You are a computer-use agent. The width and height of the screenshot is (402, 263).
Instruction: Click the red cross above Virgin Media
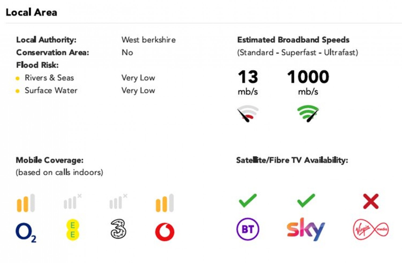371,201
